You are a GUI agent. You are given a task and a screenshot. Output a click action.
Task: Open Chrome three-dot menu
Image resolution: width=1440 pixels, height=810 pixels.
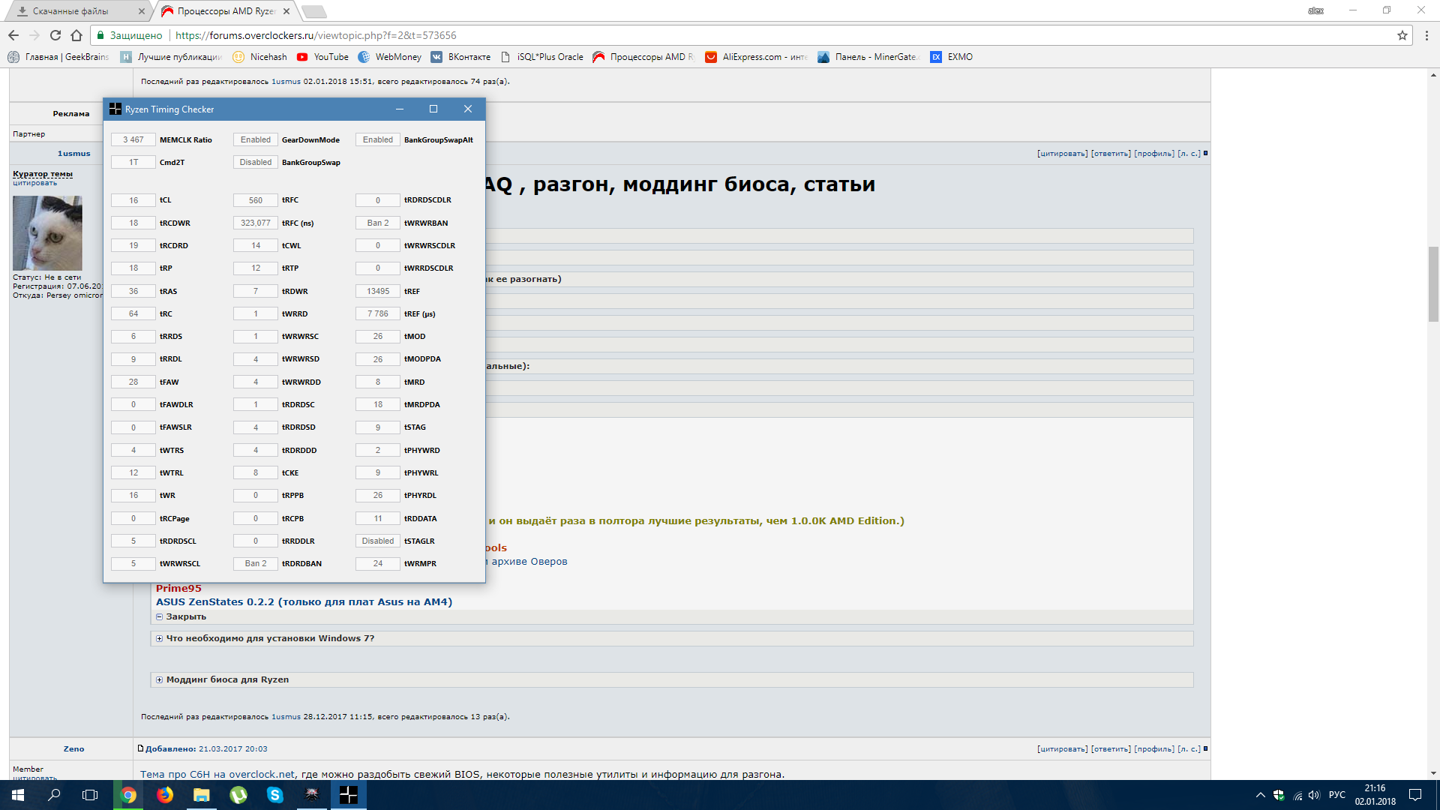pos(1426,35)
